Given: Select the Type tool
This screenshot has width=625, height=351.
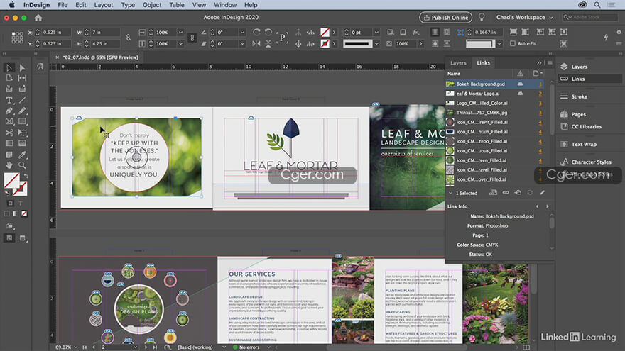Looking at the screenshot, I should pos(9,100).
